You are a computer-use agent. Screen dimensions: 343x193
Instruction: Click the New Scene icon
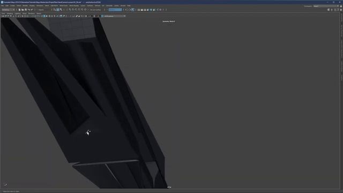pyautogui.click(x=19, y=10)
